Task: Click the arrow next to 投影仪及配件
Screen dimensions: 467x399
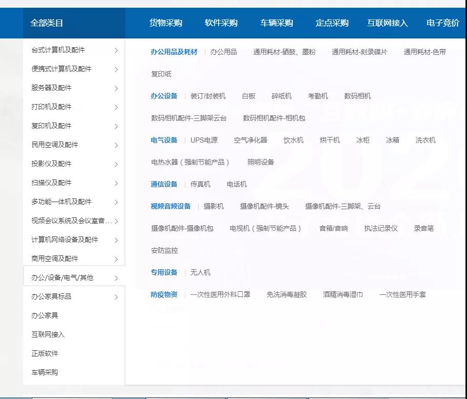Action: [x=116, y=164]
